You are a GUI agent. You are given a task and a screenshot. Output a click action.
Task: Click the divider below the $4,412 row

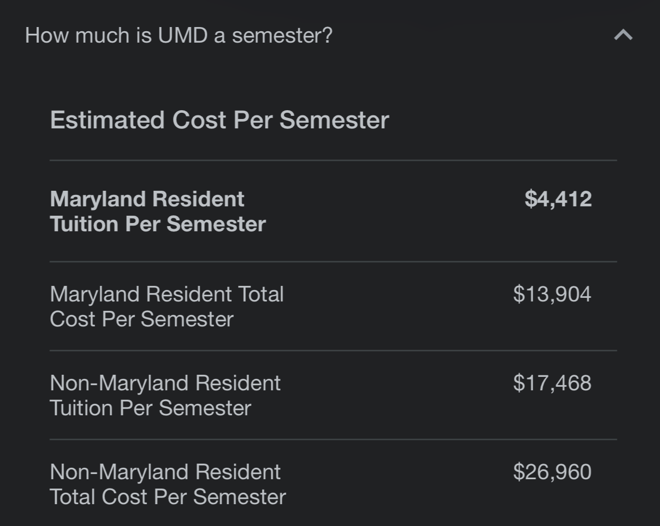(x=333, y=261)
